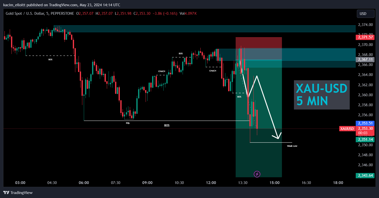Click the 04:30 time axis label
The width and height of the screenshot is (379, 198).
click(x=52, y=183)
